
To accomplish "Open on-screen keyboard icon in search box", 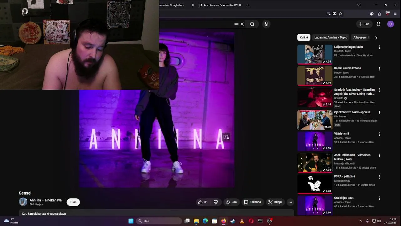I will coord(237,24).
